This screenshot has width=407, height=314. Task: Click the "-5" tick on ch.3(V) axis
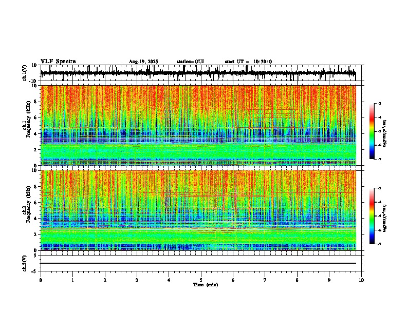pos(35,271)
